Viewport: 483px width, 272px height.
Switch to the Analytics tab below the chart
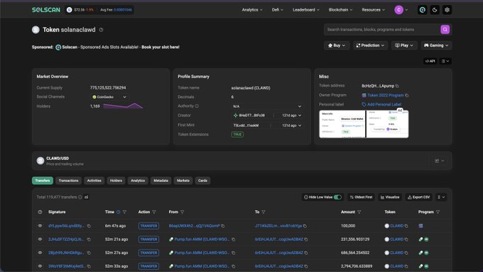coord(138,180)
